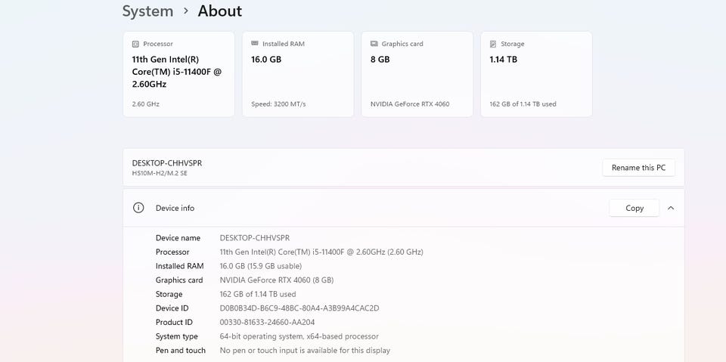Image resolution: width=726 pixels, height=362 pixels.
Task: Click the About breadcrumb heading
Action: pyautogui.click(x=220, y=11)
